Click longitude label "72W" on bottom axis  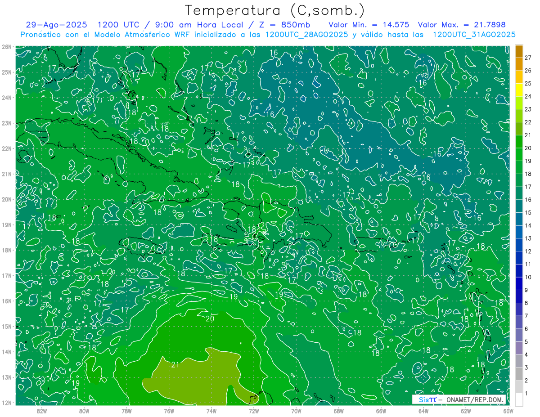[254, 411]
